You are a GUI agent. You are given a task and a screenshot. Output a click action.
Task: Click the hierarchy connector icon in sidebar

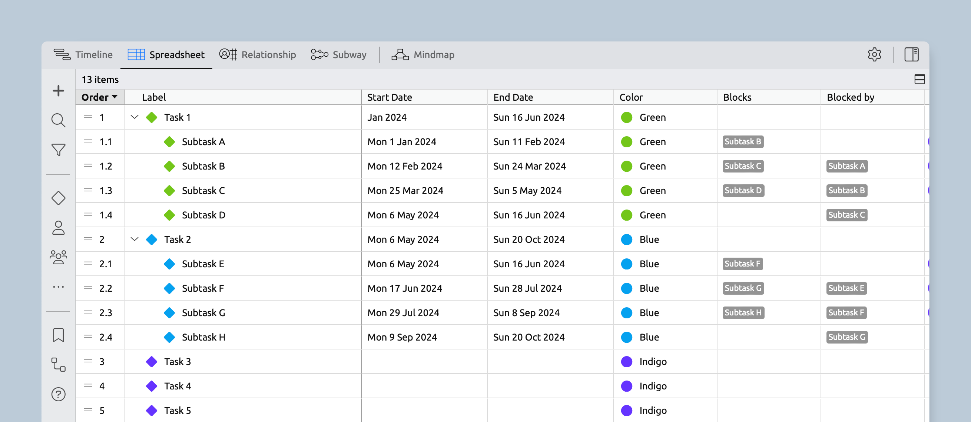point(59,364)
